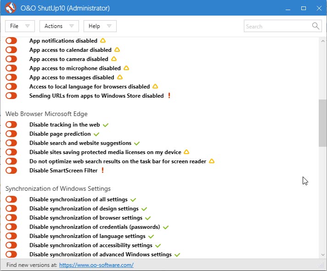Toggle the synchronization of accessibility settings switch

[11, 245]
